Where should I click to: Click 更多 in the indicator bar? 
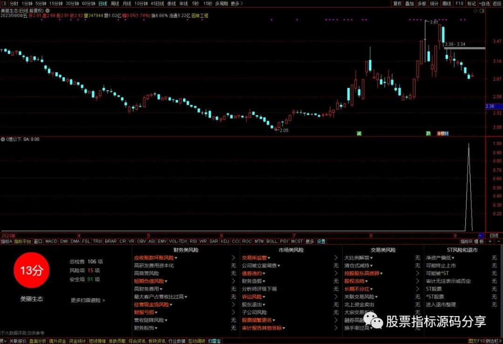[x=310, y=242]
